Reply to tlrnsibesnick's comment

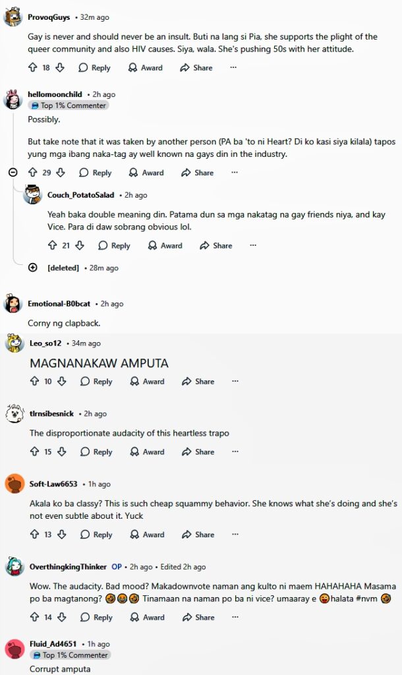[x=96, y=452]
